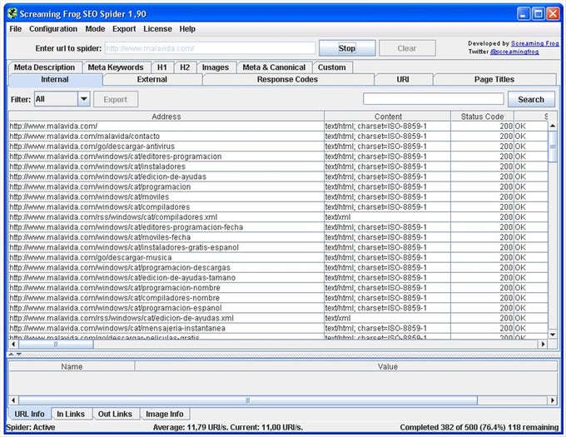Click the Name column header in lower pane
Viewport: 566px width, 437px height.
(72, 366)
